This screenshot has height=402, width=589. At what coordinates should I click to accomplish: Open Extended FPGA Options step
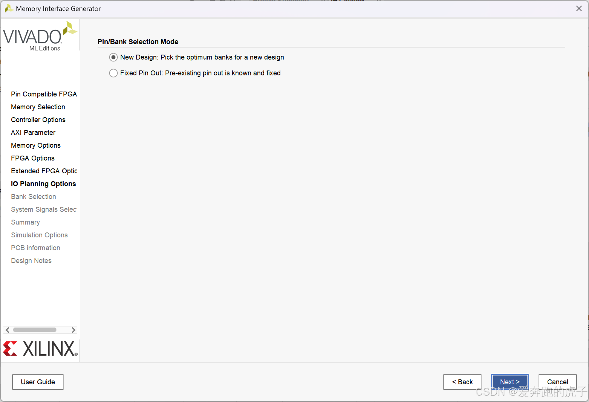point(44,171)
